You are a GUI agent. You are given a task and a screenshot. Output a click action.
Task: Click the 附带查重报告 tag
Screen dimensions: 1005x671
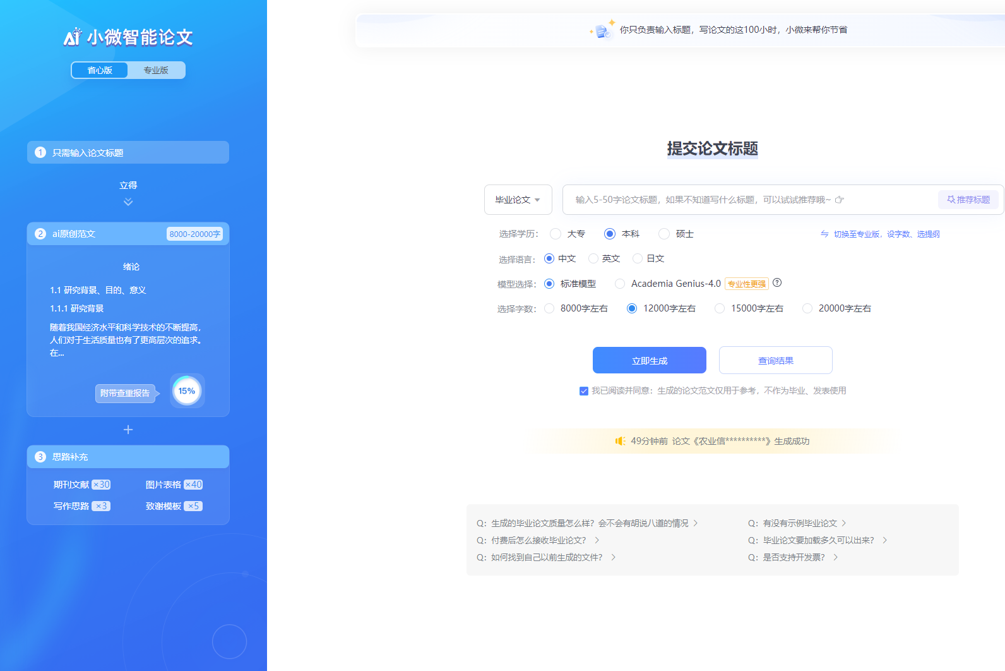click(x=125, y=393)
